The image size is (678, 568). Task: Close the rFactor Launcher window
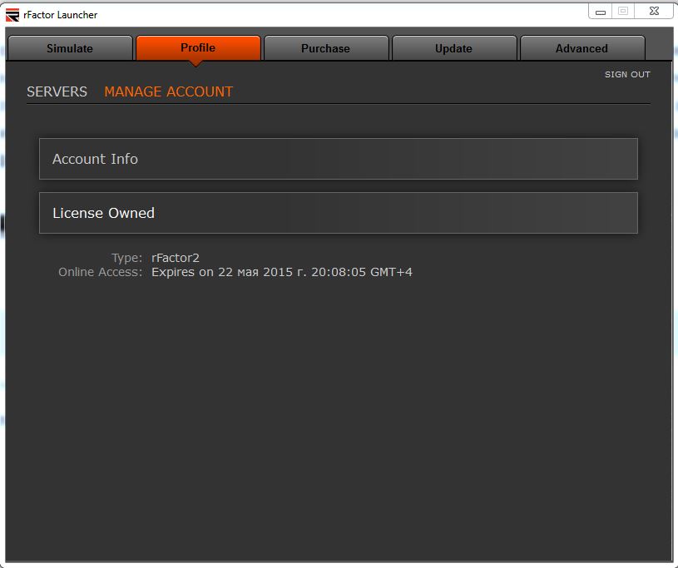[655, 11]
